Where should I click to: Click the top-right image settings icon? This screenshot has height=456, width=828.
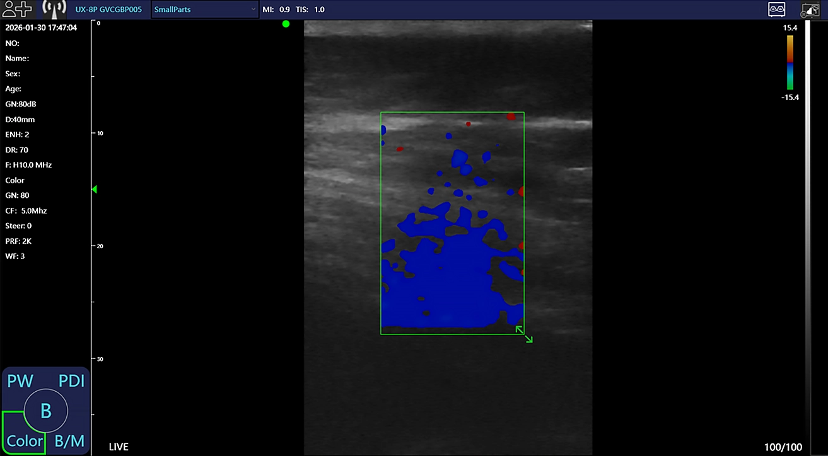pos(810,9)
